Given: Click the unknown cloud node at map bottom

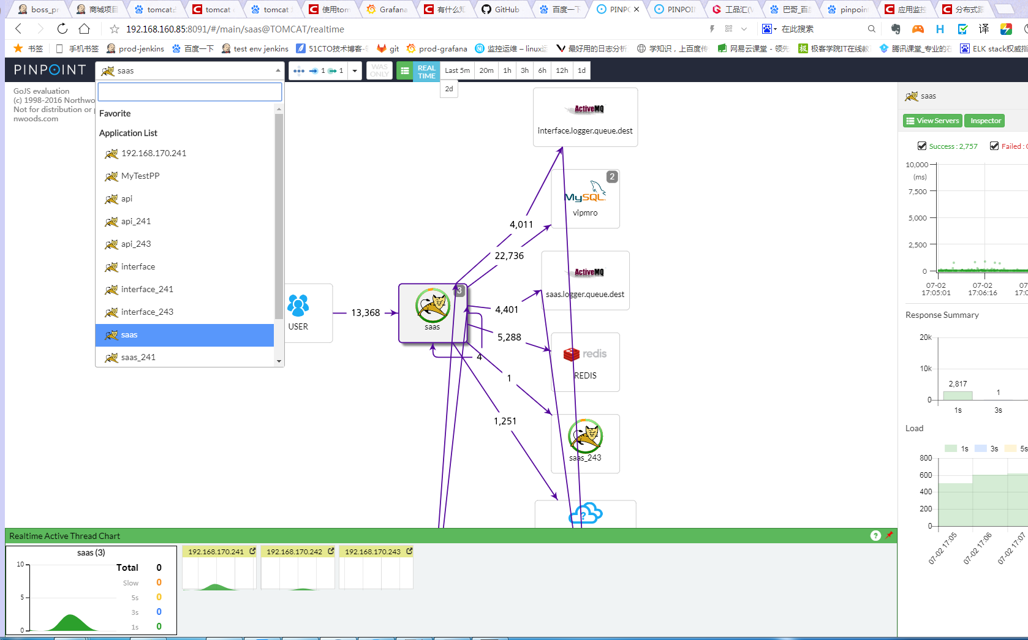Looking at the screenshot, I should 585,514.
